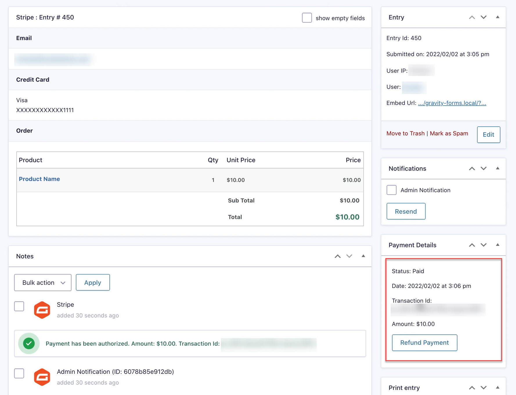Collapse the Print entry panel triangle
The width and height of the screenshot is (516, 395).
(497, 387)
